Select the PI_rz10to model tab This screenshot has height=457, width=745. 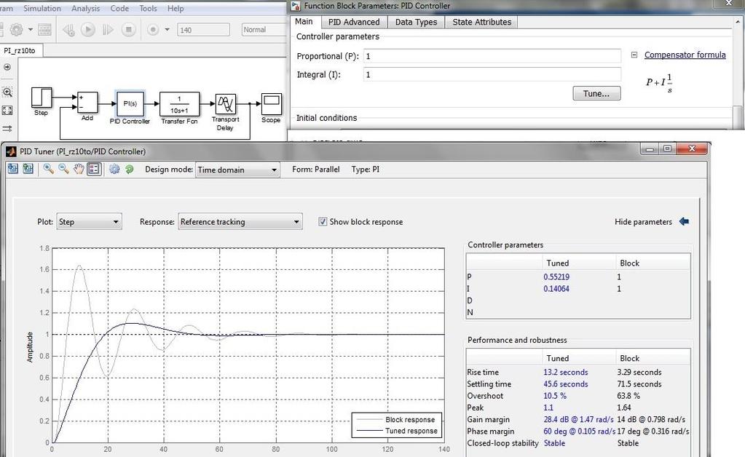pyautogui.click(x=20, y=50)
